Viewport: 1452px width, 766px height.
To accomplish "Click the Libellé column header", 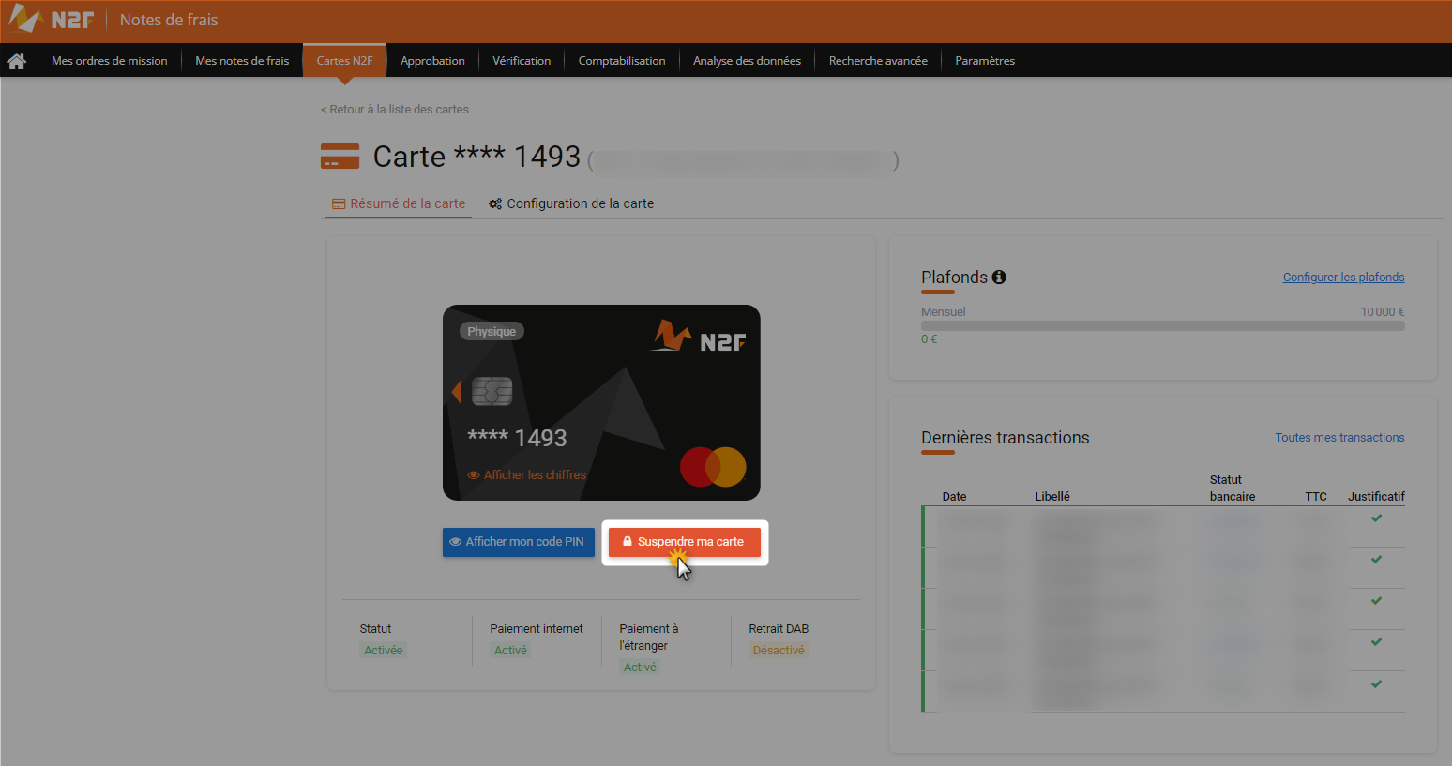I will click(1052, 497).
